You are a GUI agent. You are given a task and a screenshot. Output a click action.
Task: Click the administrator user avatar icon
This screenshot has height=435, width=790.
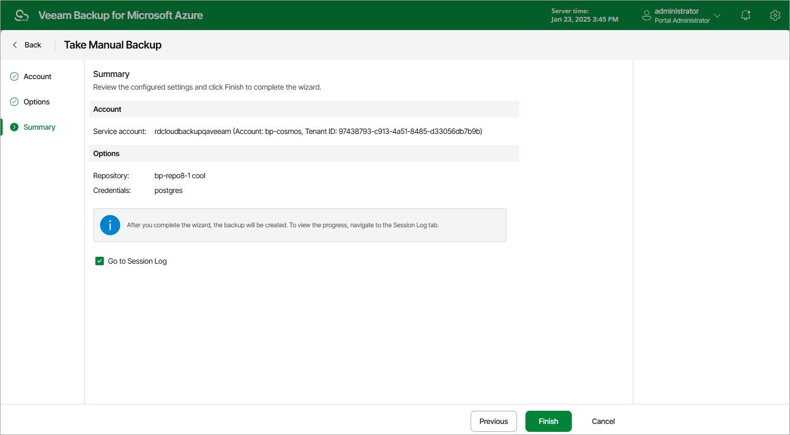[x=647, y=16]
